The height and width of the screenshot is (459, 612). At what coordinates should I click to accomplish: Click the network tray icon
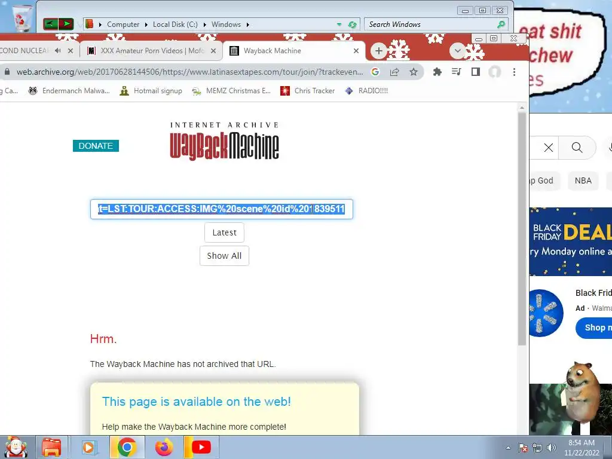[x=537, y=448]
